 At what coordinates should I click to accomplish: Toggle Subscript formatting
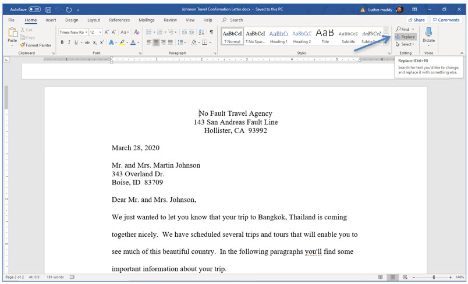click(x=95, y=42)
